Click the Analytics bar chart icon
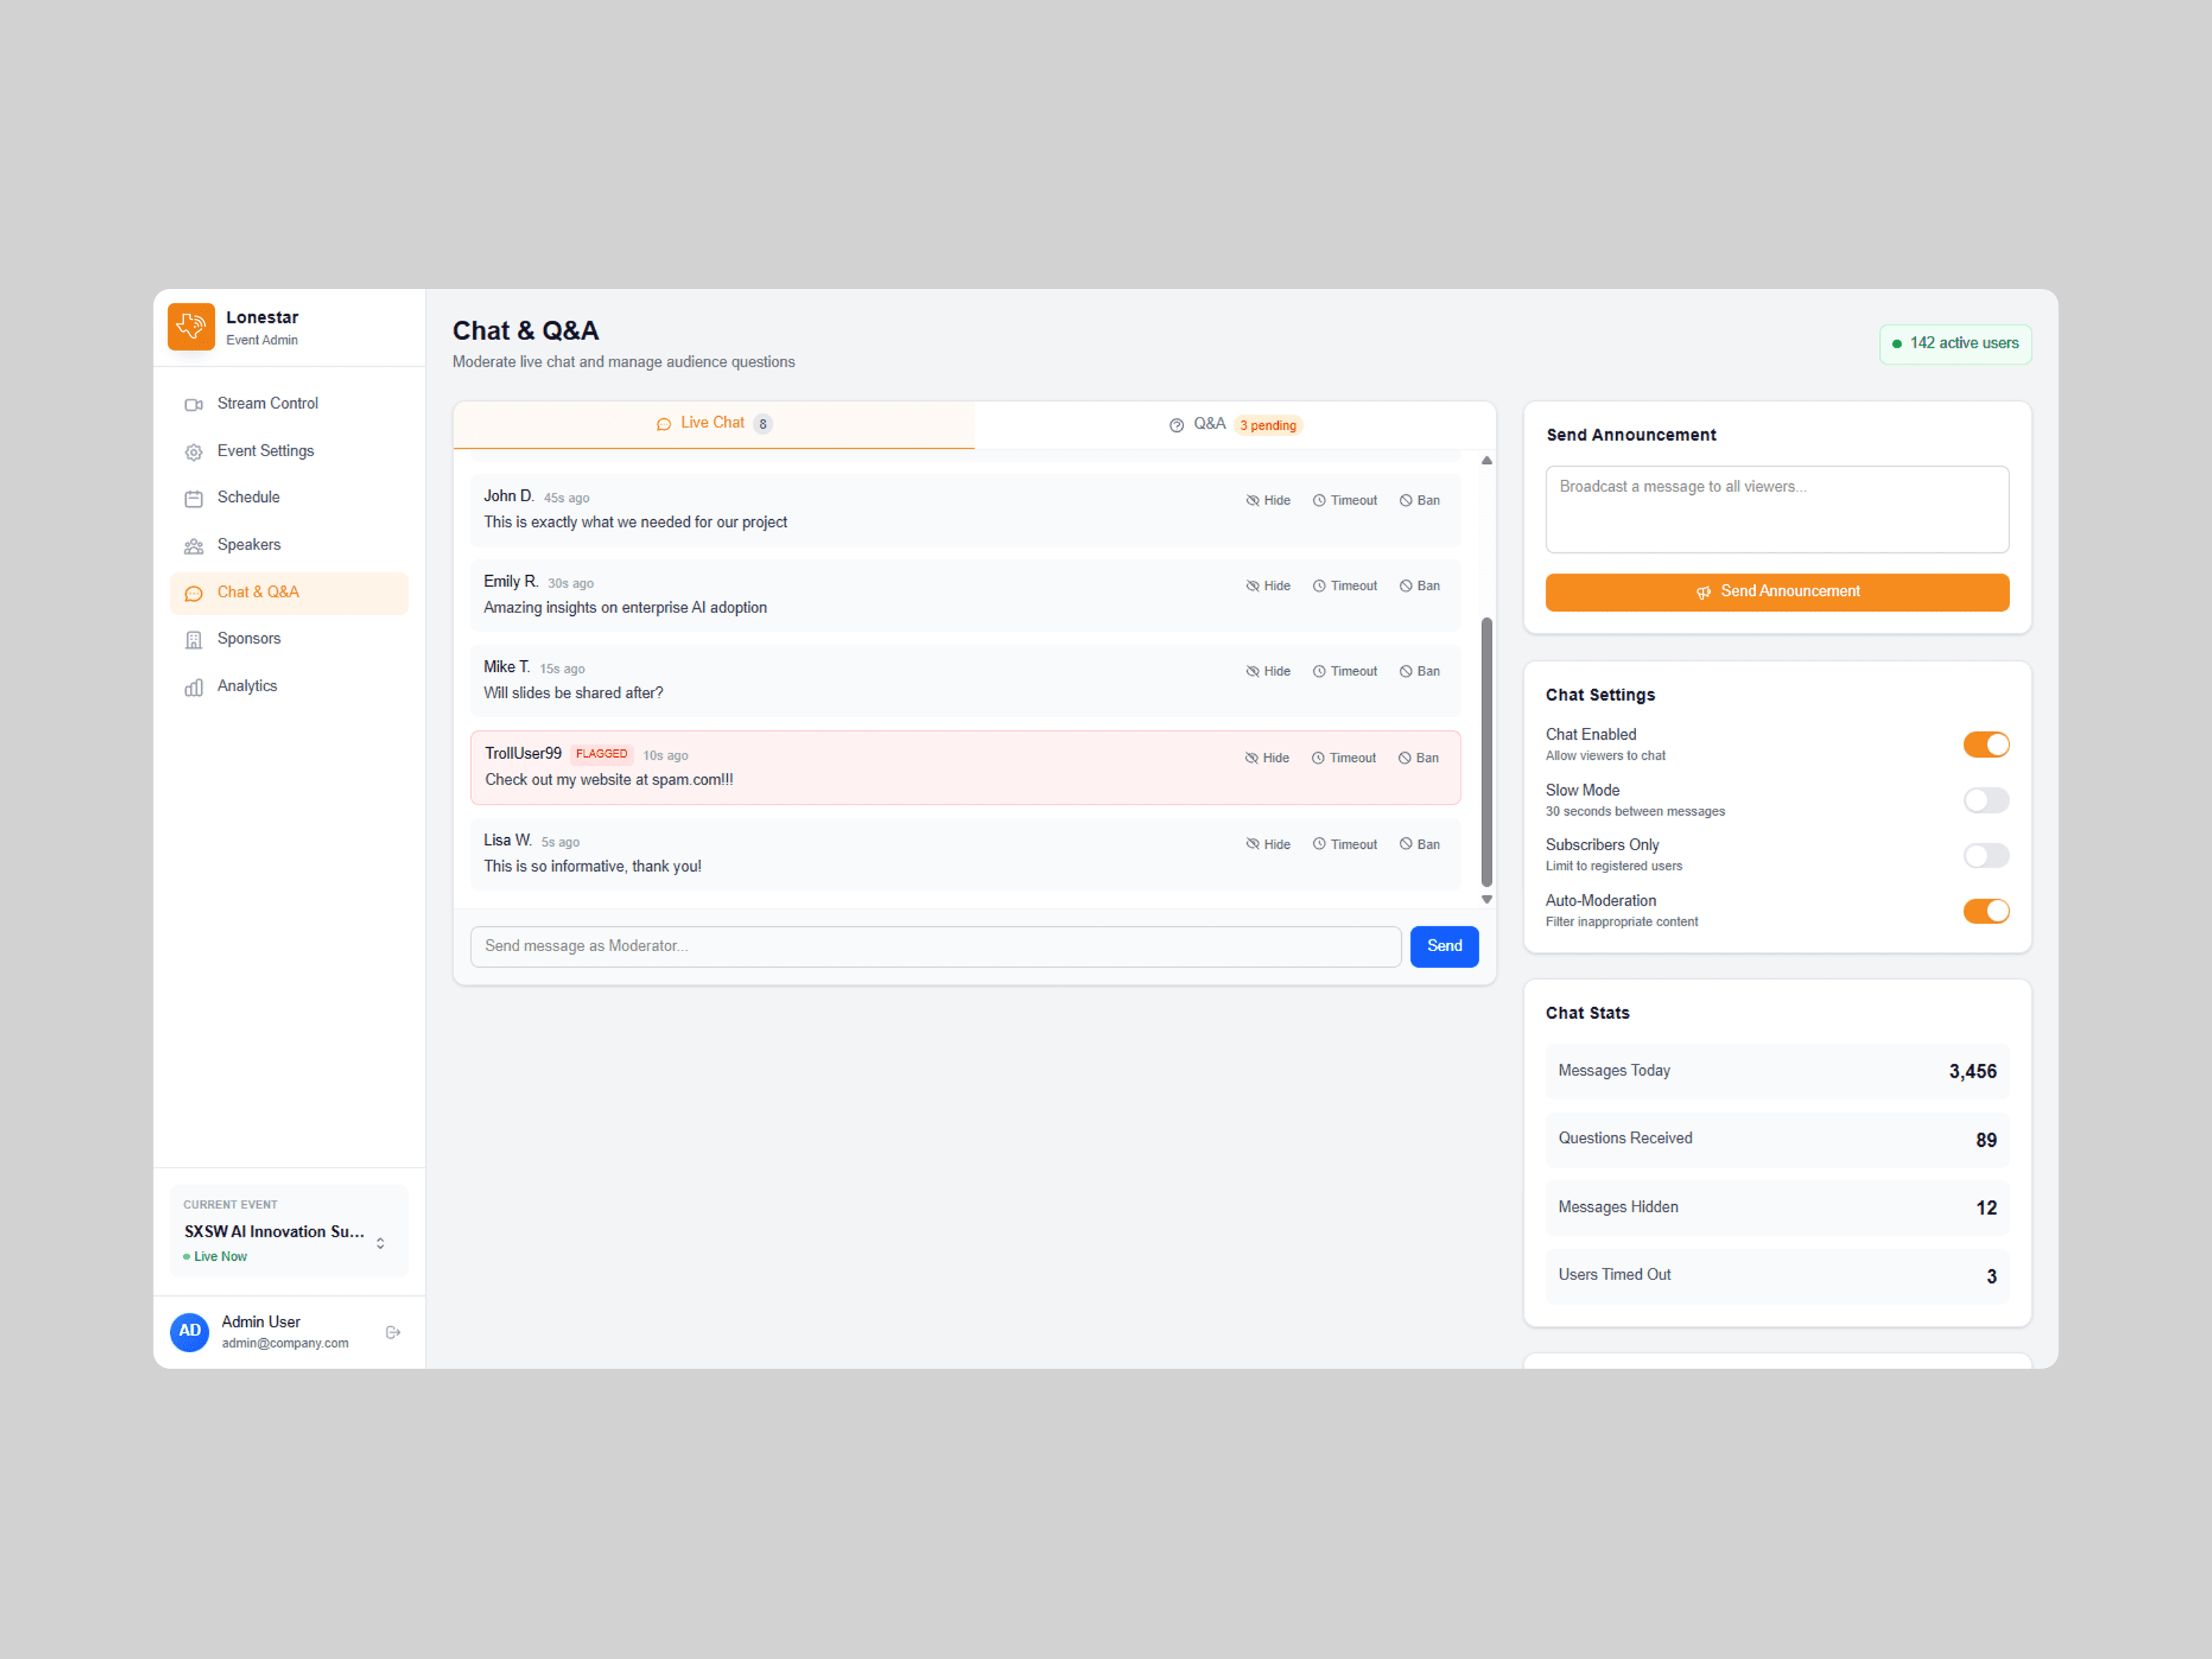The image size is (2212, 1659). [x=194, y=687]
